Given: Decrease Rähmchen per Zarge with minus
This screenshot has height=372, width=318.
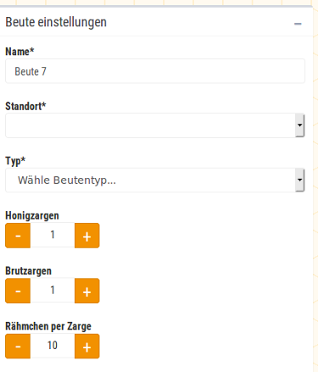Looking at the screenshot, I should [18, 346].
